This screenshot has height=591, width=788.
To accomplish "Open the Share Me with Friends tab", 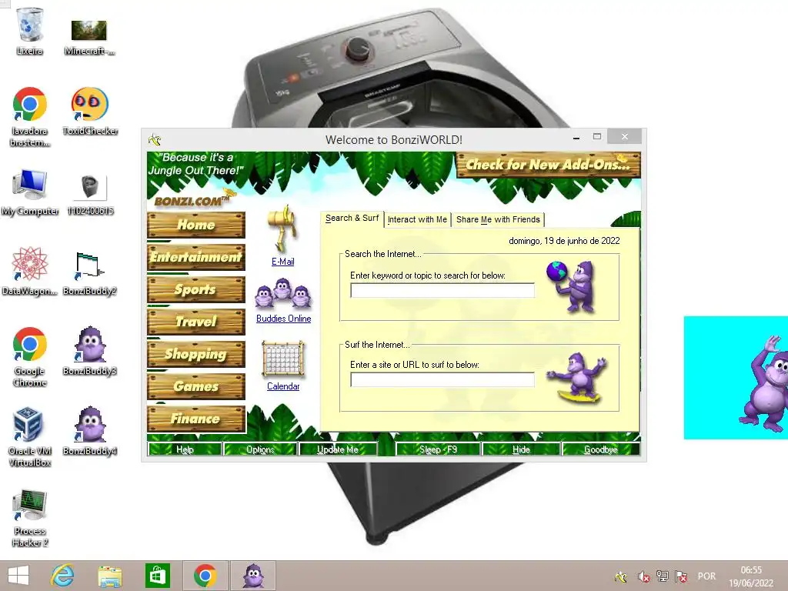I will (x=498, y=219).
